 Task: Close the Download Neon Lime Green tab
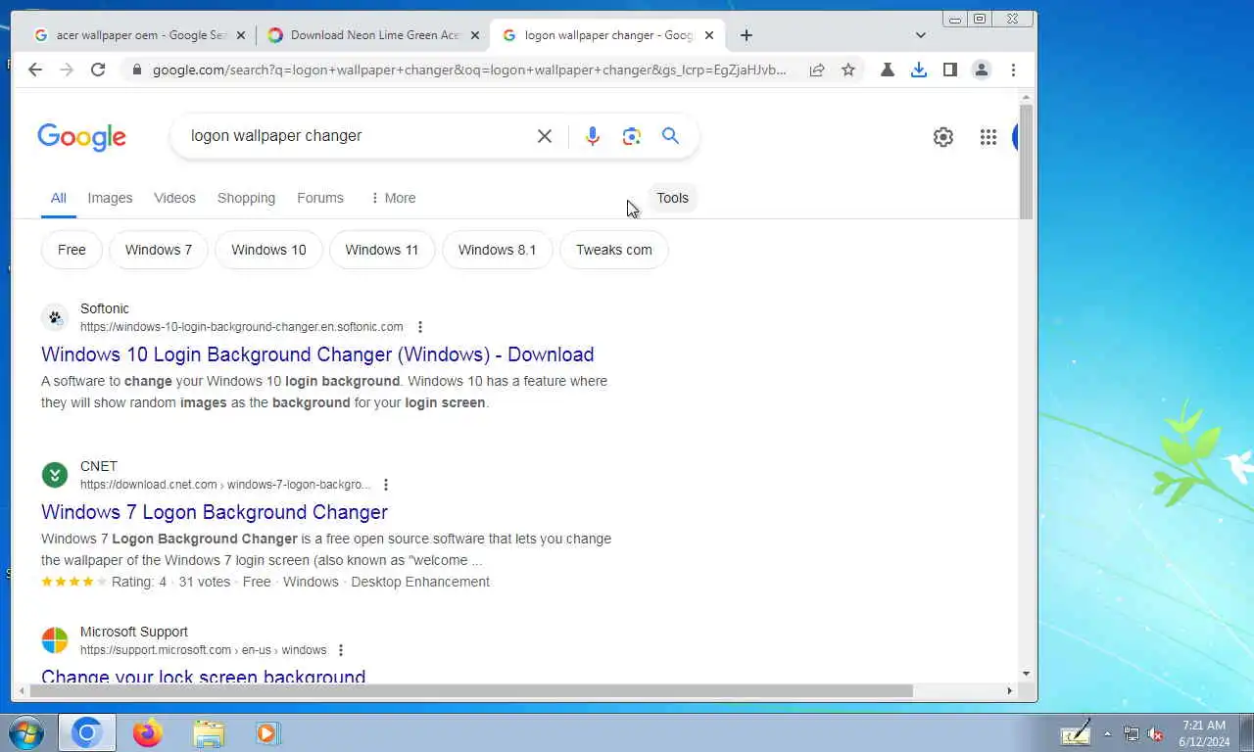click(475, 35)
